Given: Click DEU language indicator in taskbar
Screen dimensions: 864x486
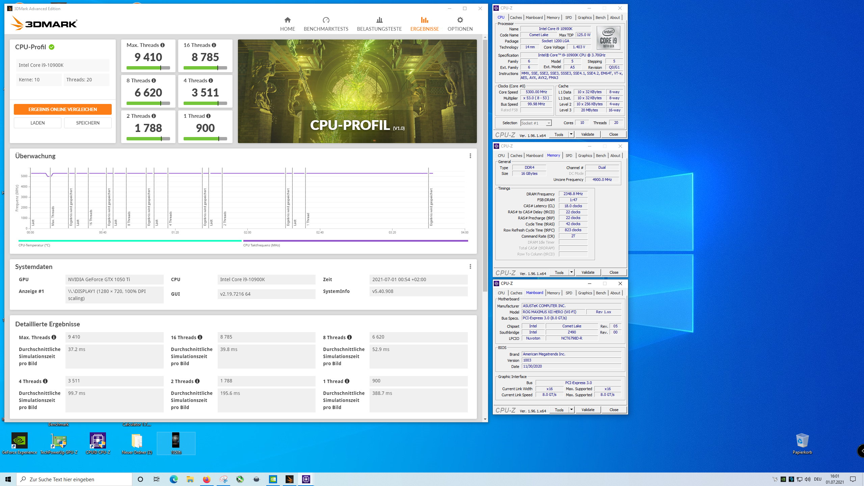Looking at the screenshot, I should click(817, 479).
